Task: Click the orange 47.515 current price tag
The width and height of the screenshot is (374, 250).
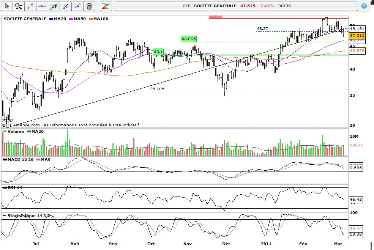Action: point(357,36)
